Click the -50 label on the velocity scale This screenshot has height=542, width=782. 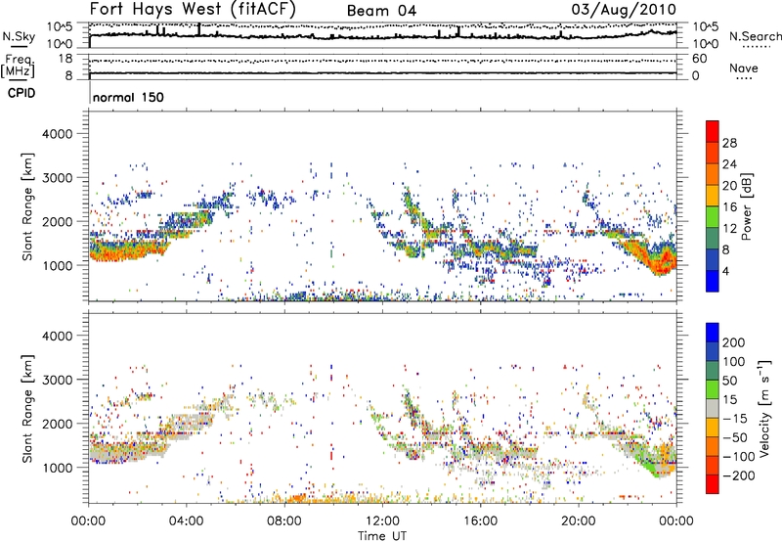(x=735, y=438)
